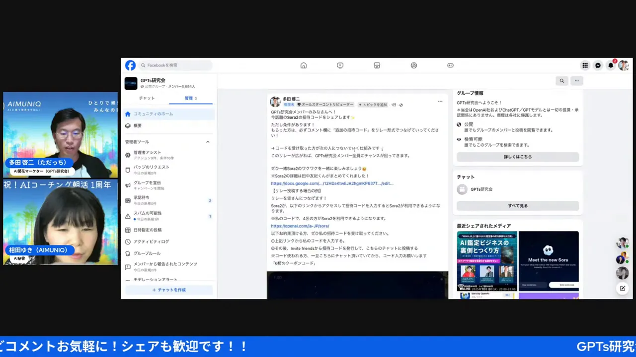Viewport: 636px width, 357px height.
Task: Click inside the Facebookを検索 search field
Action: (x=175, y=65)
